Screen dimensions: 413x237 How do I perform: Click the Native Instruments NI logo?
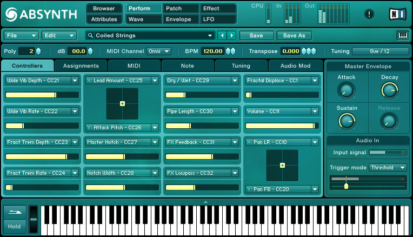pyautogui.click(x=397, y=14)
